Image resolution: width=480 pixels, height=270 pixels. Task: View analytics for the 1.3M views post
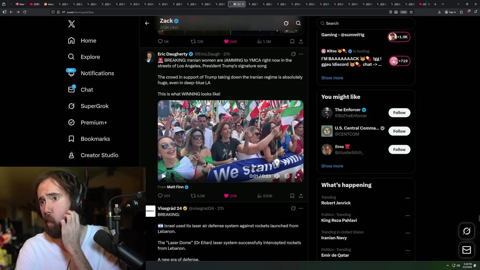pyautogui.click(x=264, y=42)
